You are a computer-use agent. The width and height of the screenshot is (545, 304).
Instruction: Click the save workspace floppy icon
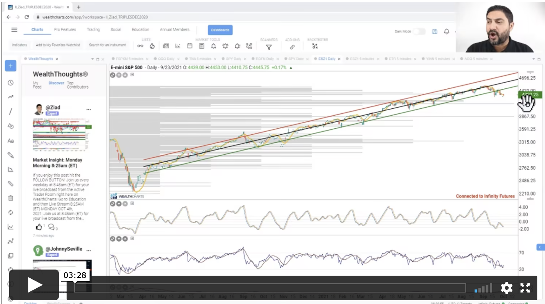(x=434, y=31)
